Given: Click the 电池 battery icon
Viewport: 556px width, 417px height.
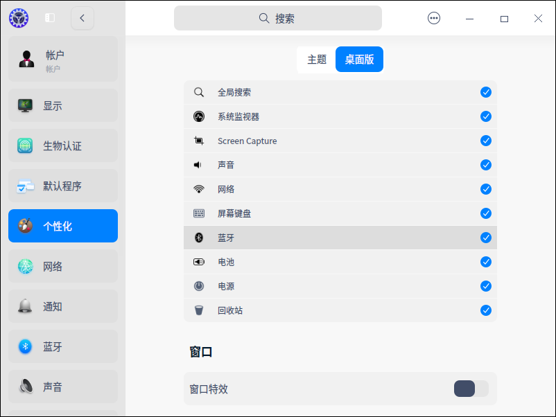Looking at the screenshot, I should tap(199, 262).
